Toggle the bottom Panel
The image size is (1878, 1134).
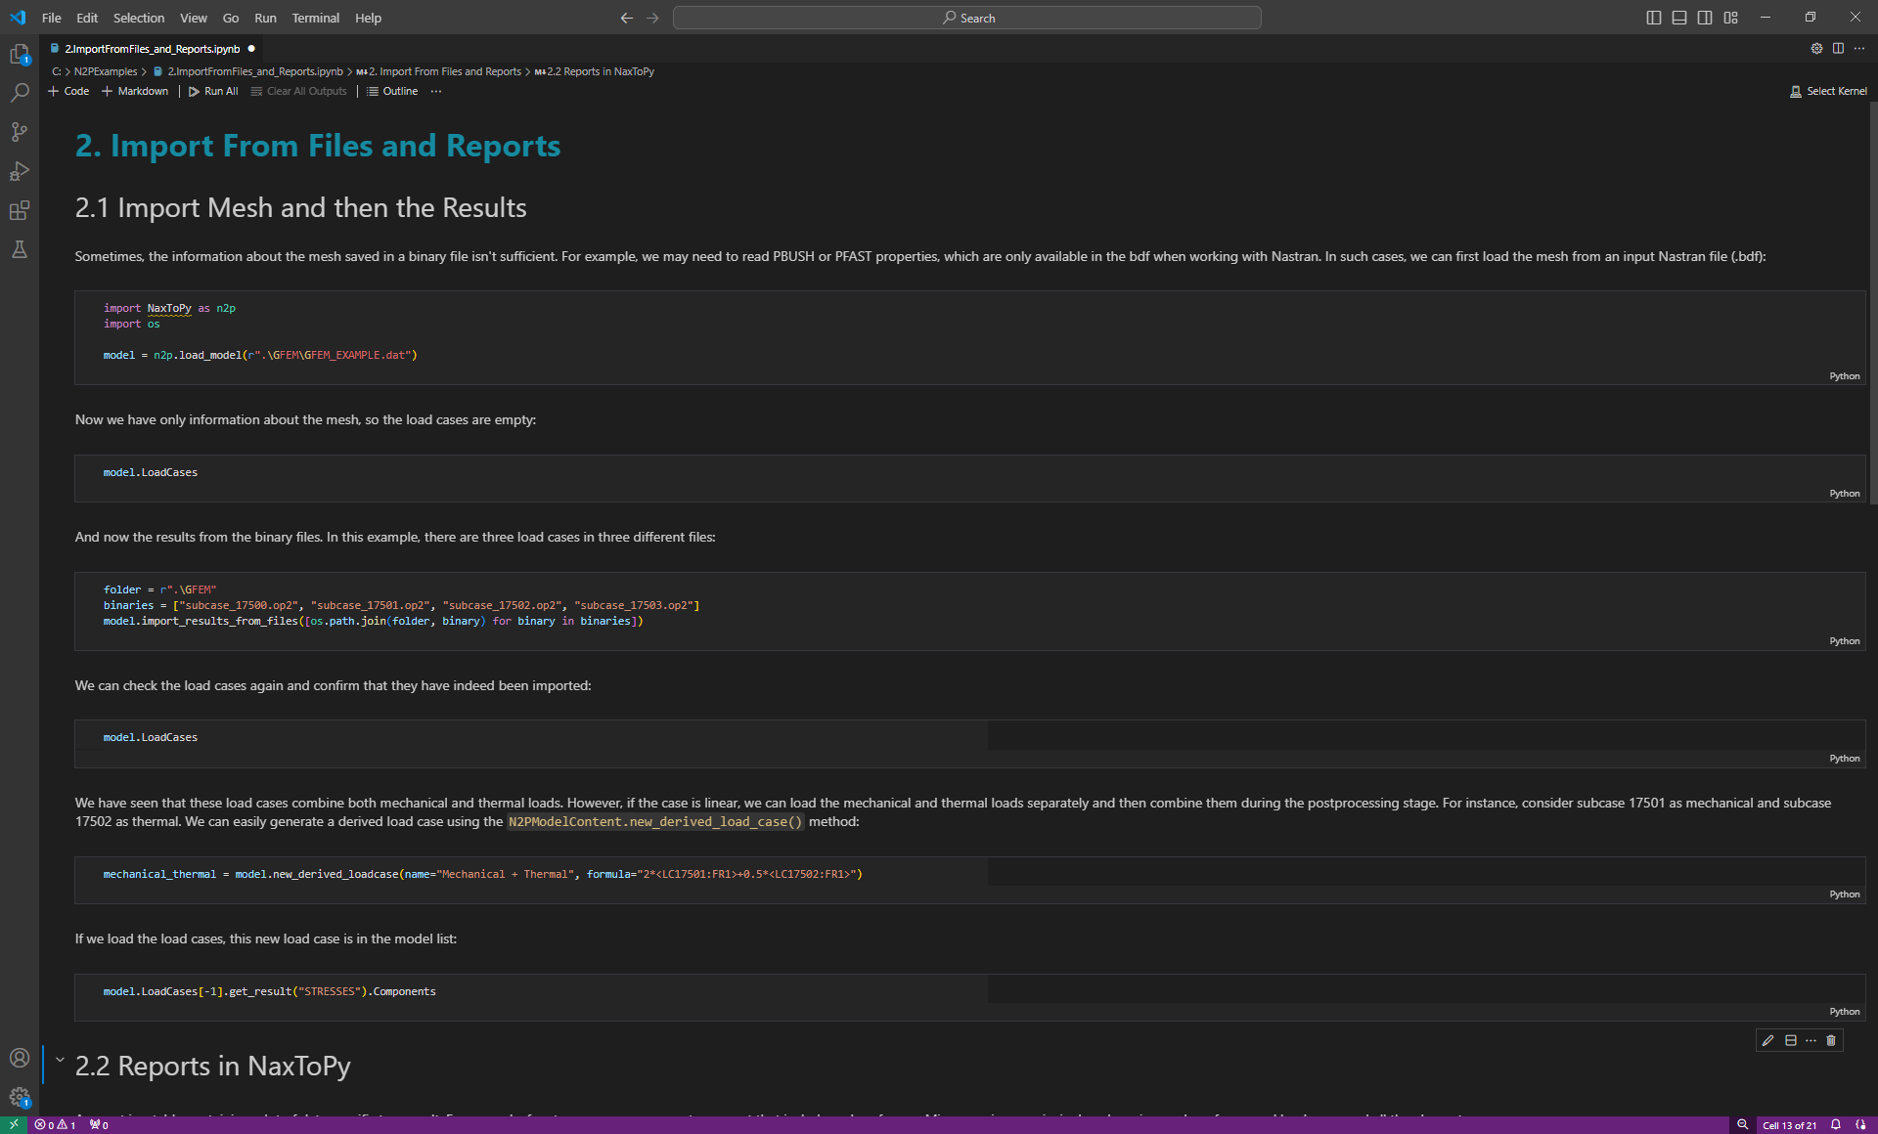[x=1679, y=18]
